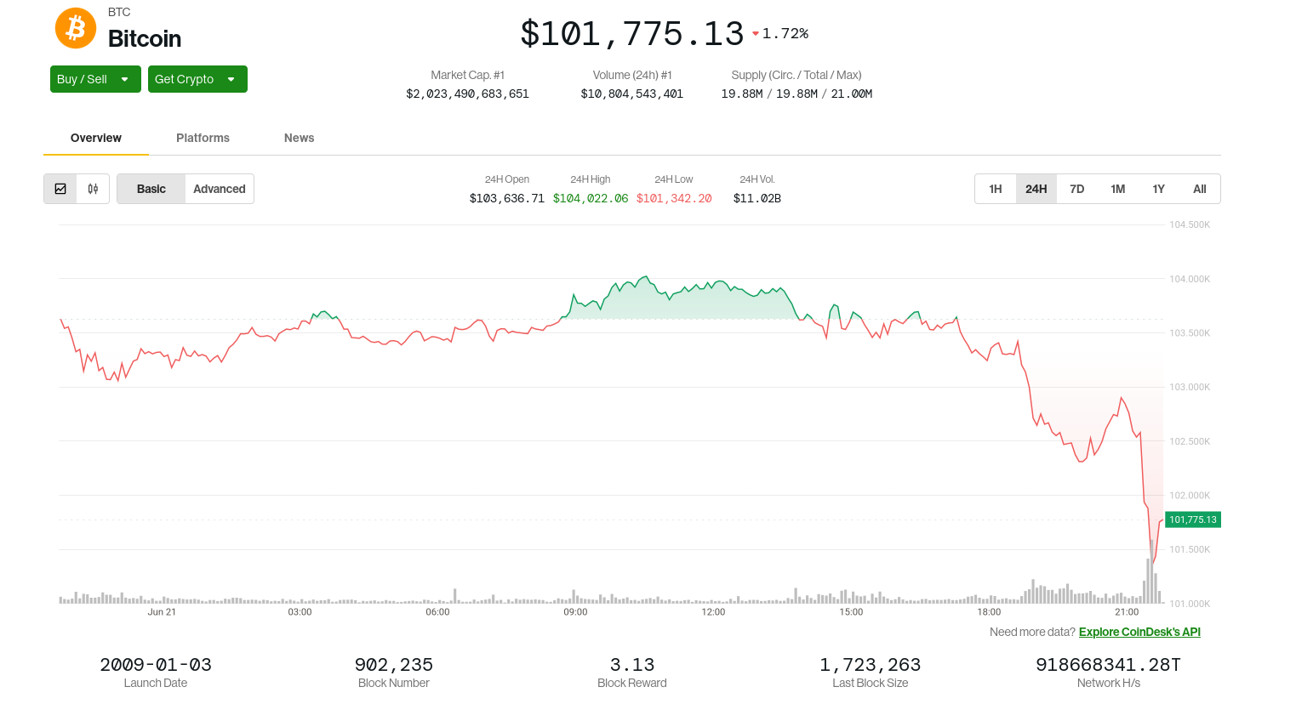Set chart range to 1M
Screen dimensions: 1296x704
click(1118, 189)
